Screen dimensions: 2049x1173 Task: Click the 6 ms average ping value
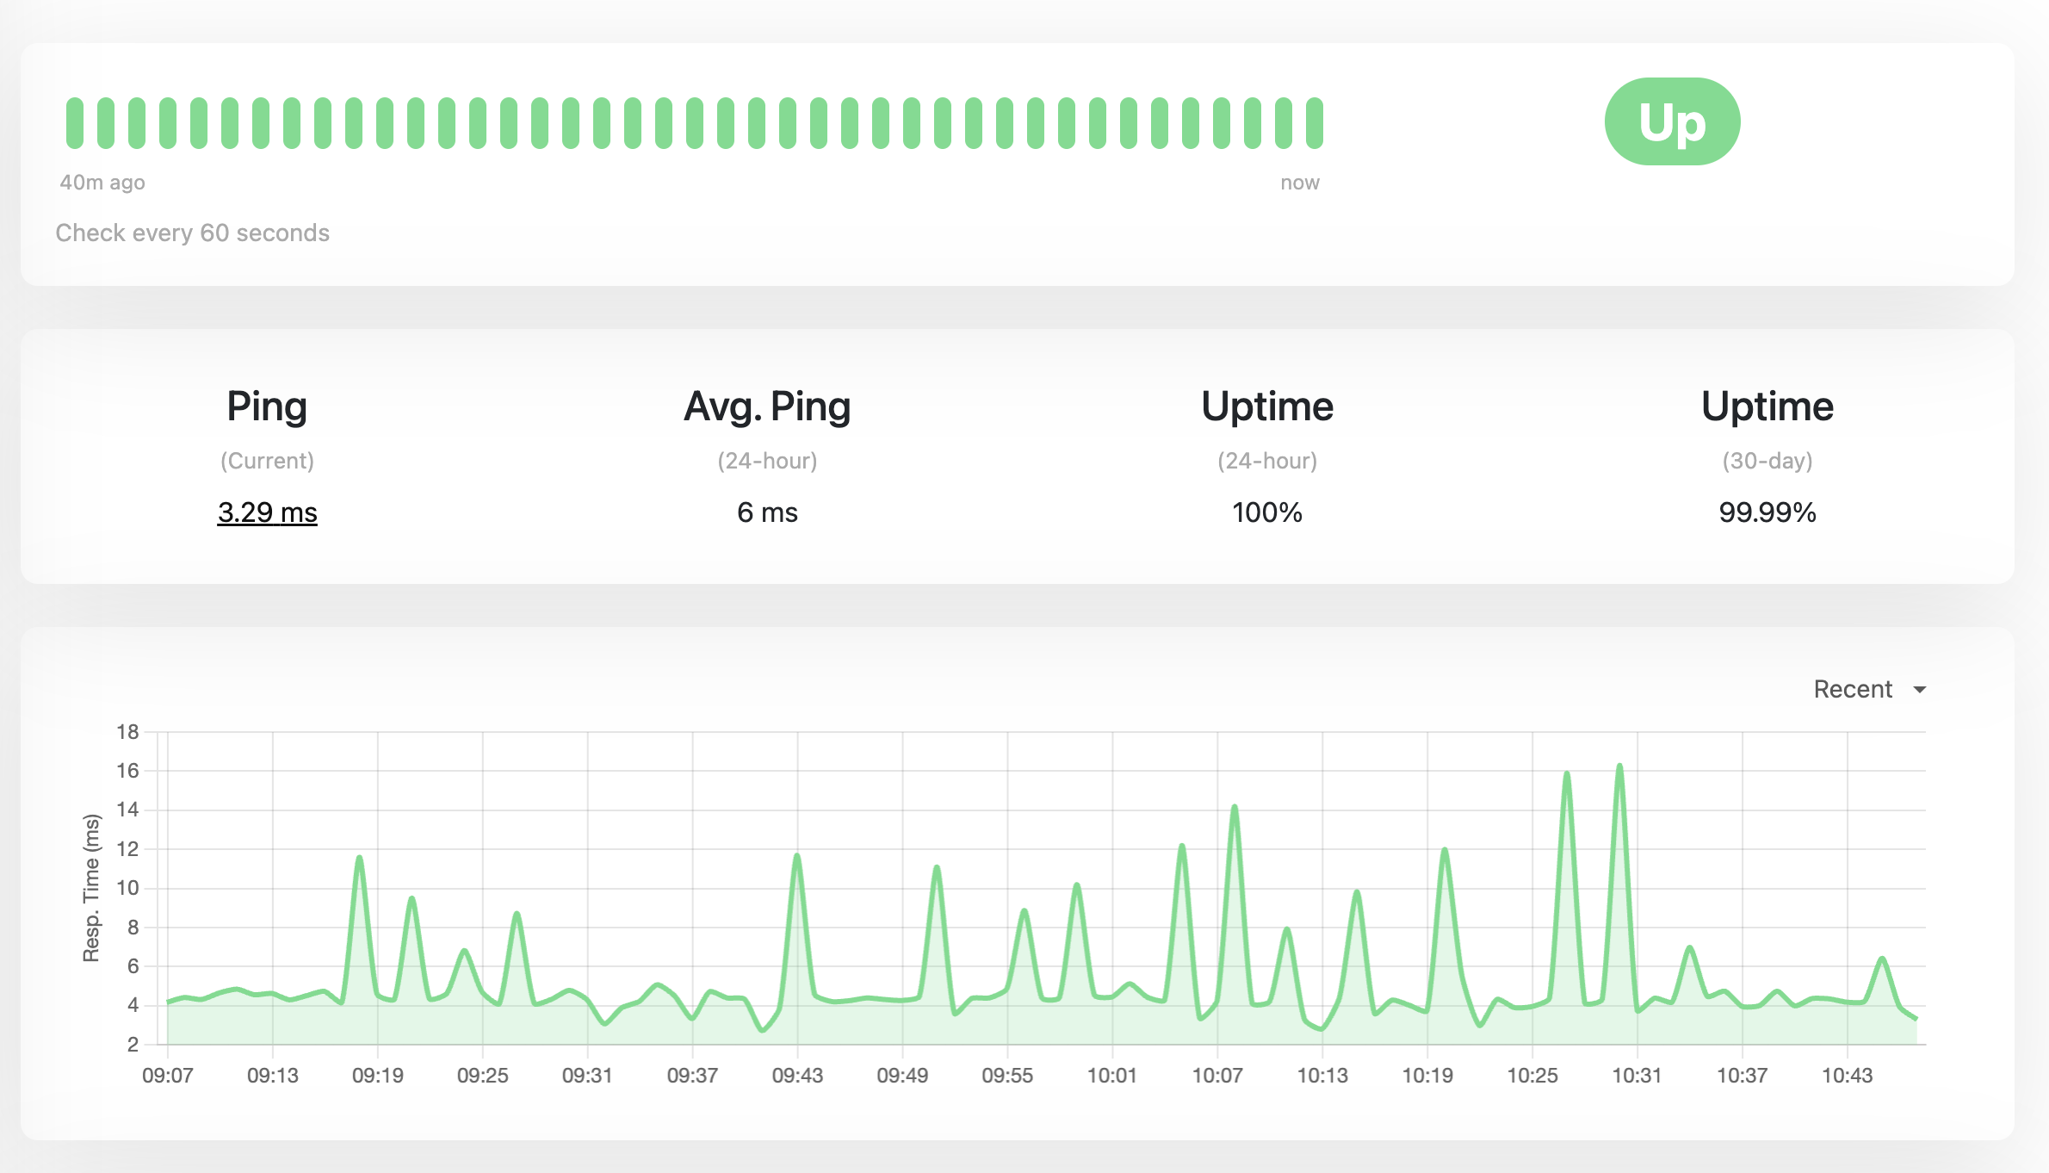767,512
